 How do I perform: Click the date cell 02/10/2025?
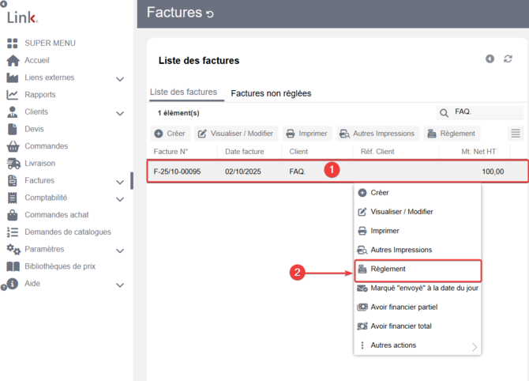click(243, 172)
